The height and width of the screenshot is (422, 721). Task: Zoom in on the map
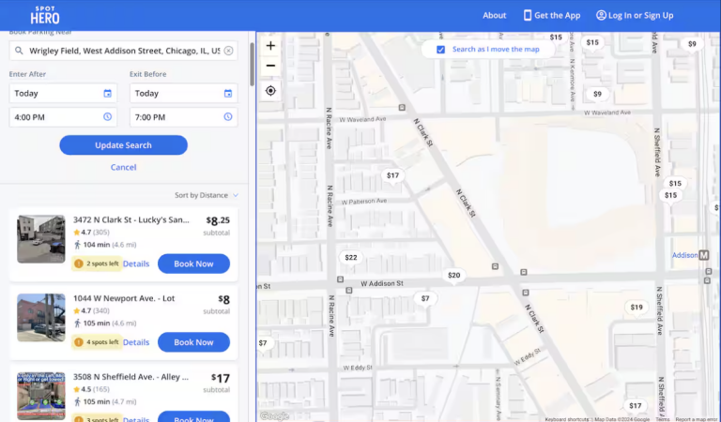[x=270, y=45]
